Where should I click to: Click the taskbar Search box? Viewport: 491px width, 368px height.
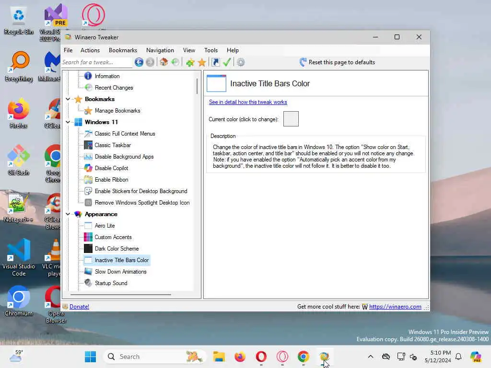[155, 356]
